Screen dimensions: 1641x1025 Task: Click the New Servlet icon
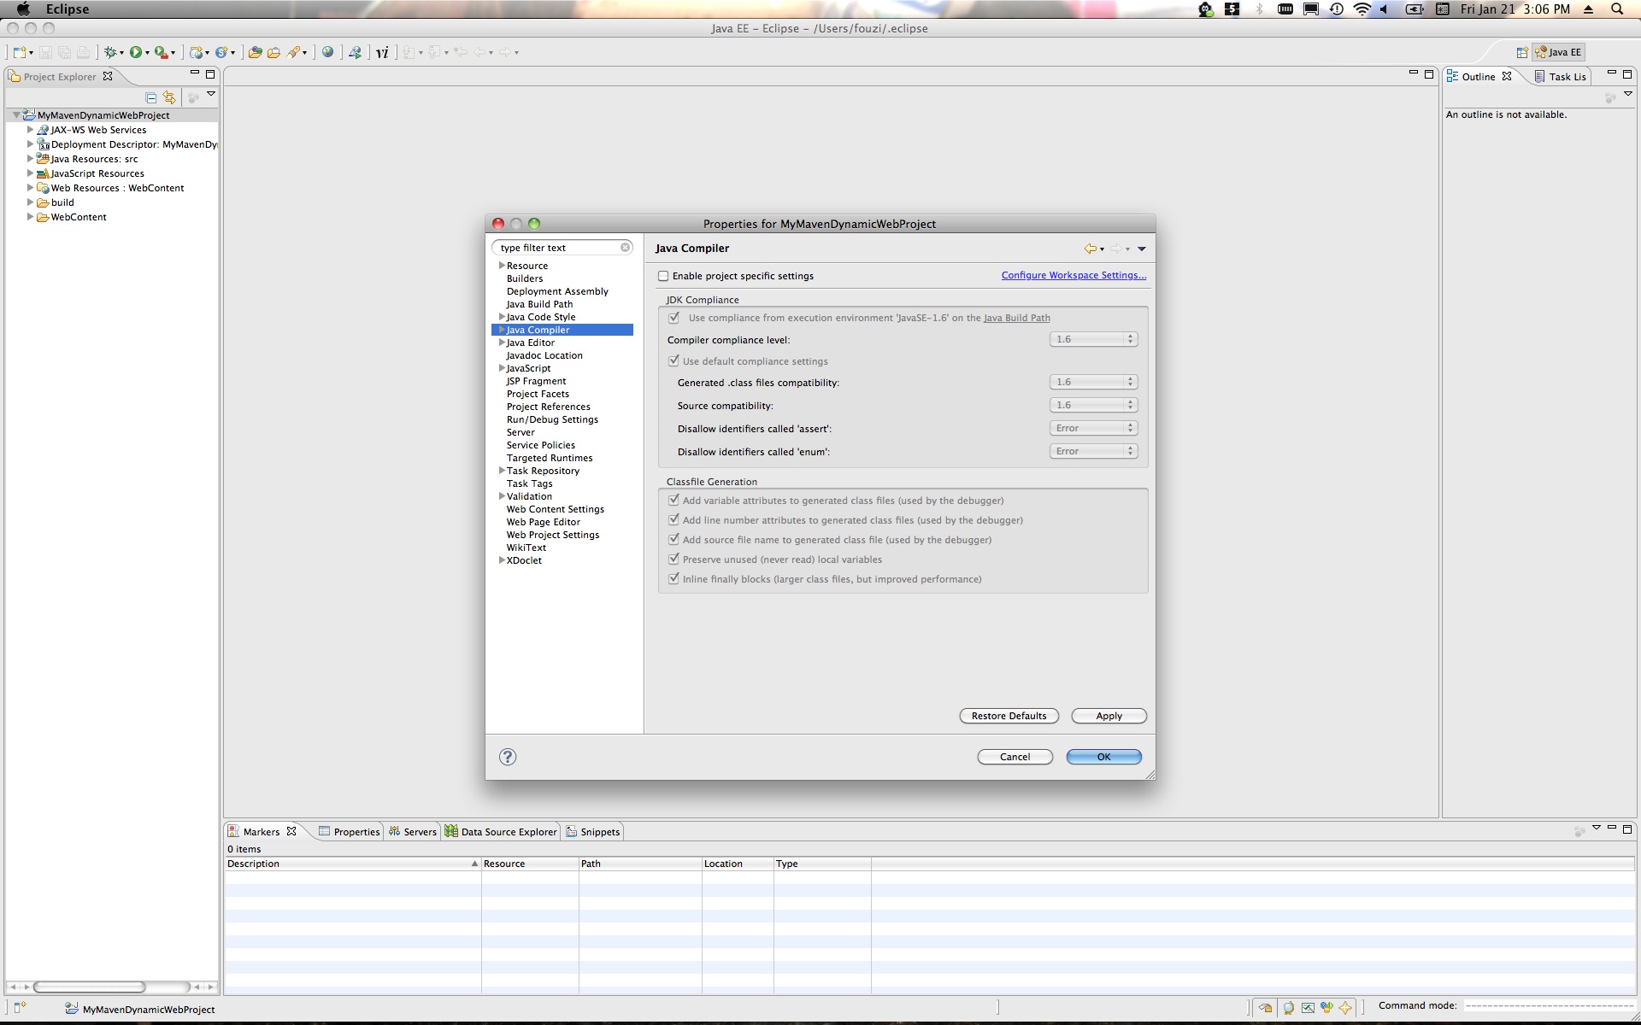221,52
